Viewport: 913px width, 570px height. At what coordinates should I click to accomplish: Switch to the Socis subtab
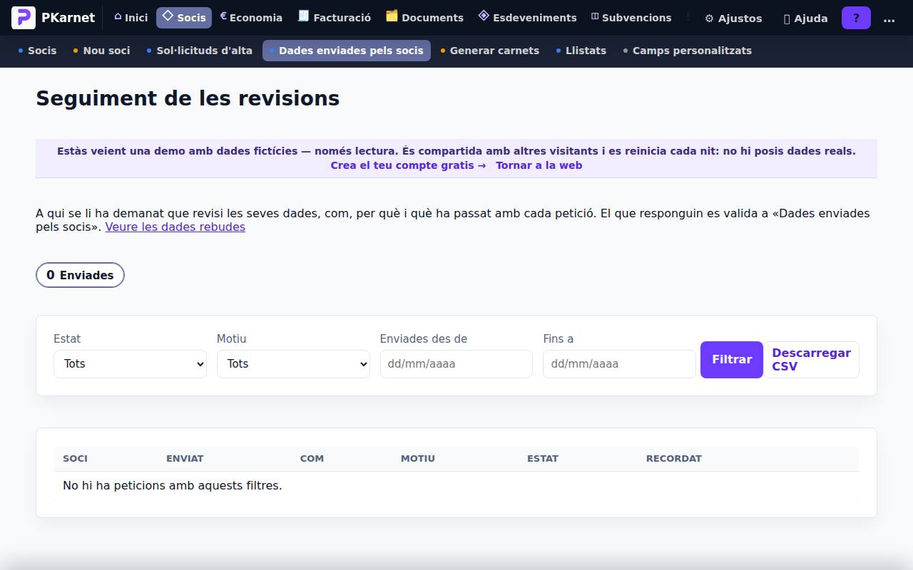click(37, 51)
